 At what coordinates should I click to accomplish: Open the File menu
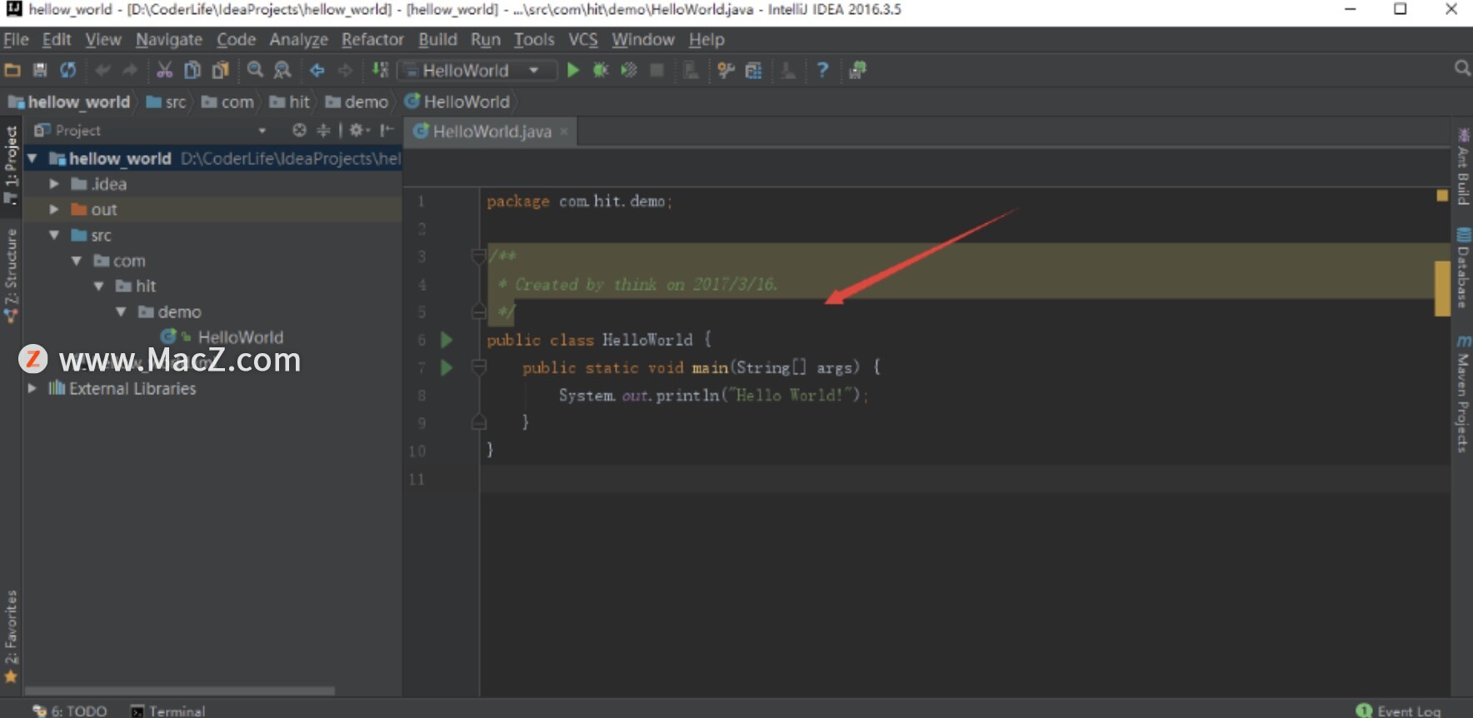[16, 39]
